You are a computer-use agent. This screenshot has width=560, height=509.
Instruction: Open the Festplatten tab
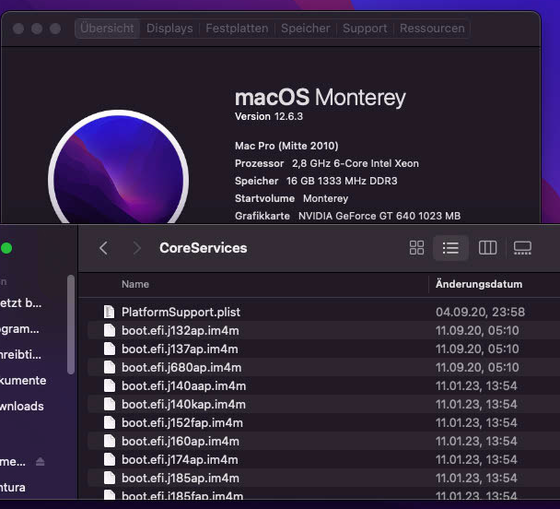coord(237,29)
